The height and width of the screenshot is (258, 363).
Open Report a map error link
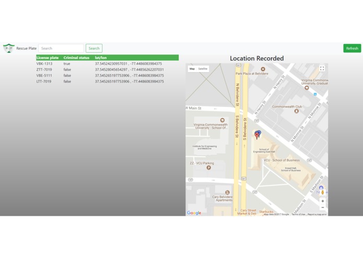(x=317, y=215)
